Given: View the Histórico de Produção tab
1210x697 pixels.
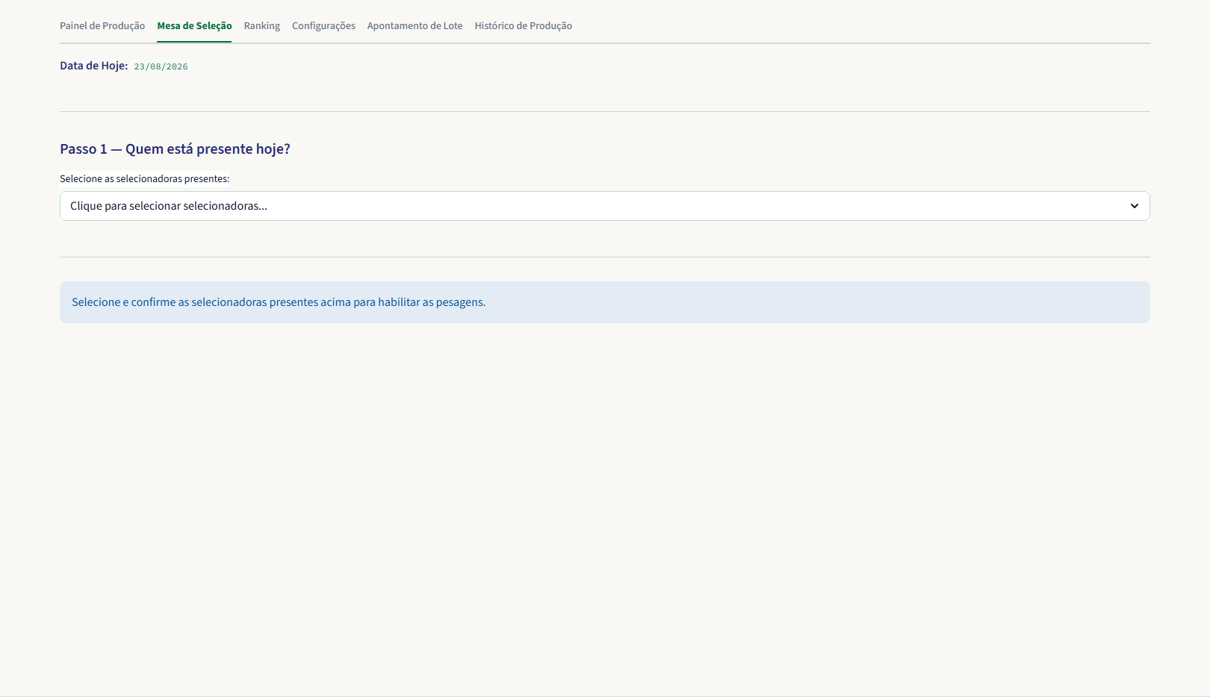Looking at the screenshot, I should [x=524, y=25].
